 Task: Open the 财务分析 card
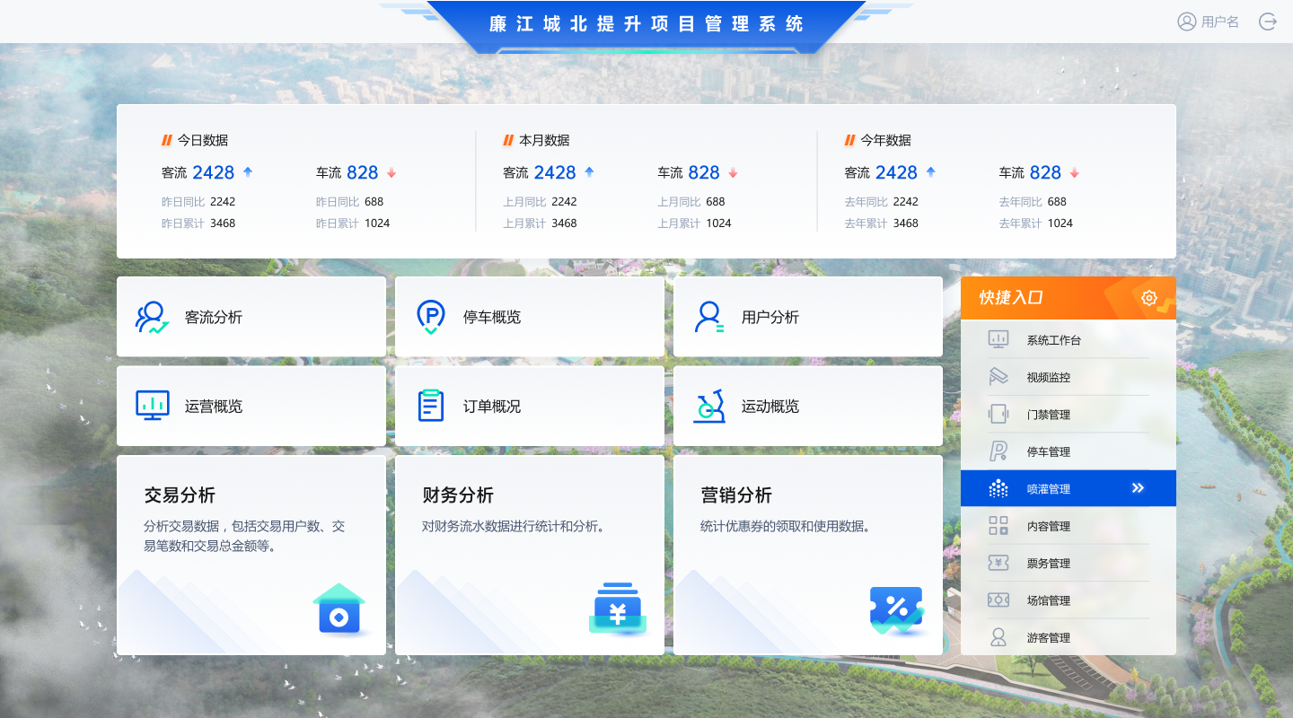[x=530, y=555]
